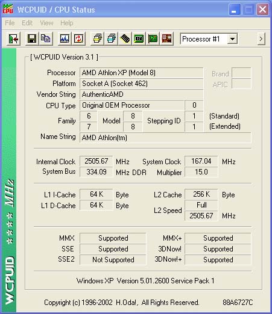Screen dimensions: 272x314
Task: Click the exit door icon in toolbar
Action: [x=13, y=38]
